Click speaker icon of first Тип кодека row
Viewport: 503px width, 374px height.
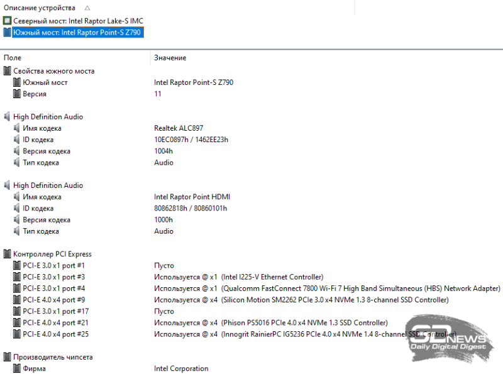(x=17, y=163)
